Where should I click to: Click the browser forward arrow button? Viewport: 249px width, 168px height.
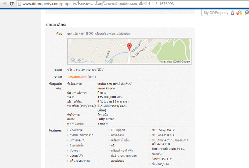point(4,4)
